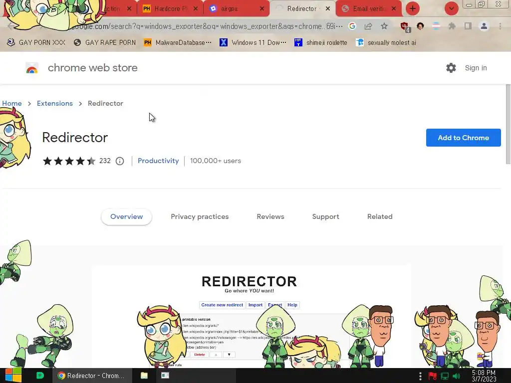Open the Windows 11 Dow… bookmark
The height and width of the screenshot is (383, 511).
coord(253,43)
